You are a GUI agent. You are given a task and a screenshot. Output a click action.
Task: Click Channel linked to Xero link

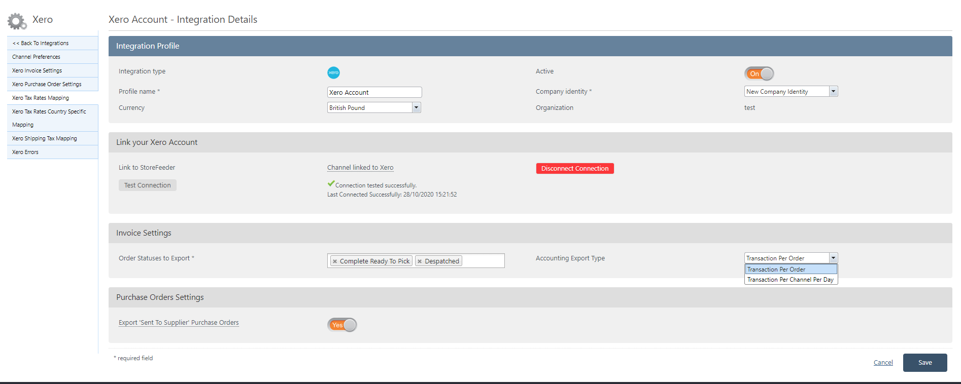[x=360, y=168]
